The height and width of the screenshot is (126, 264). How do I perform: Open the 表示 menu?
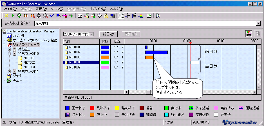coord(41,9)
